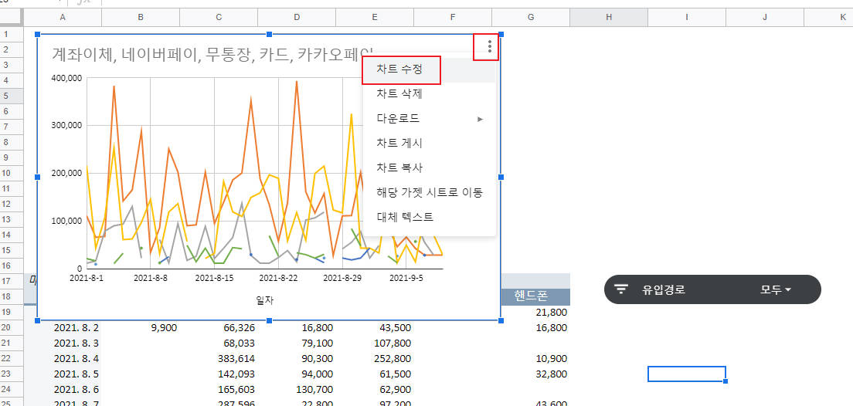Select column I header
Screen dimensions: 853x406
coord(687,18)
